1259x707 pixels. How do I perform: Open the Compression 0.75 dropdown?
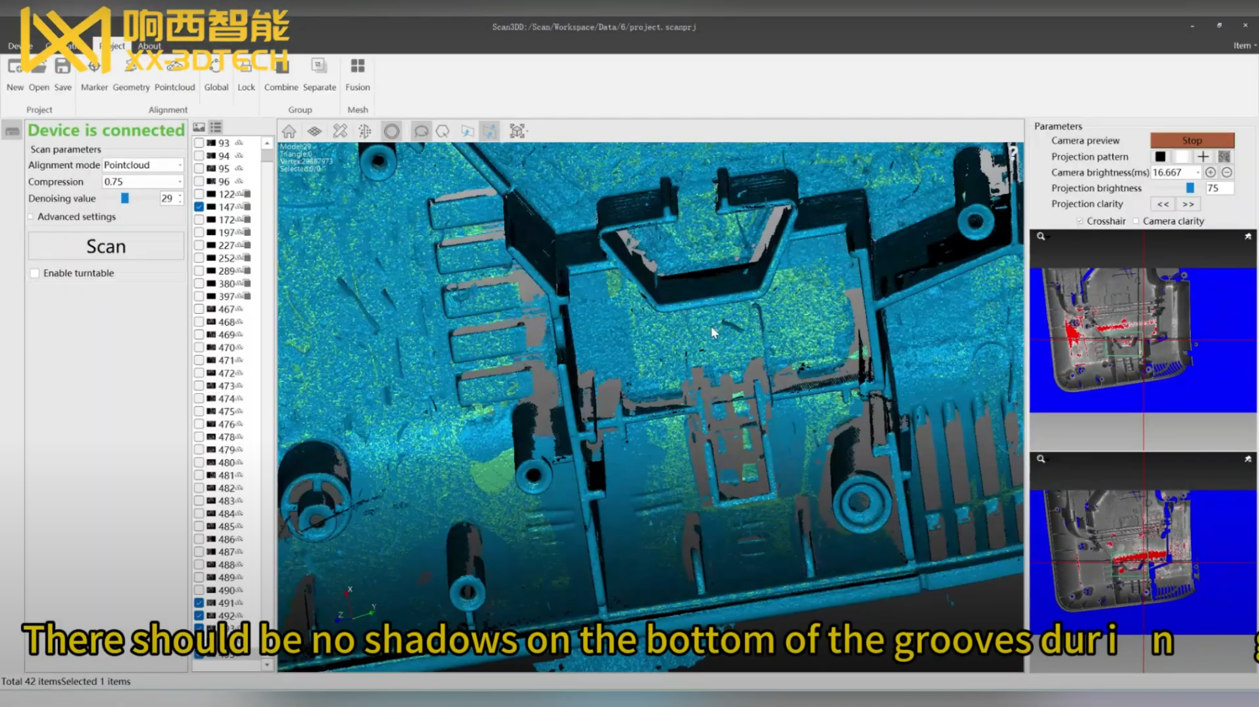pyautogui.click(x=143, y=182)
